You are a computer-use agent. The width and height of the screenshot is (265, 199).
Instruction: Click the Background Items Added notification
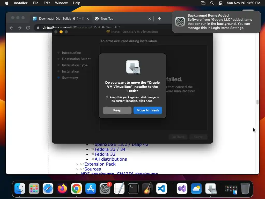click(216, 22)
